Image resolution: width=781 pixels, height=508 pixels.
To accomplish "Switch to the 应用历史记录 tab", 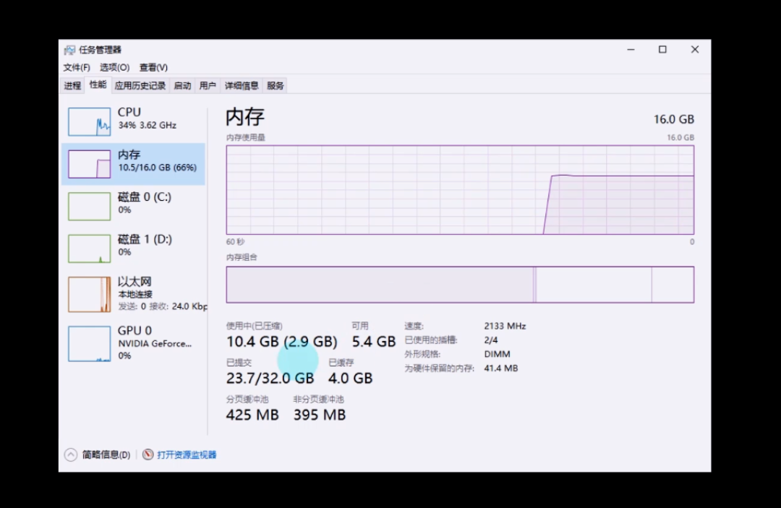I will (140, 85).
